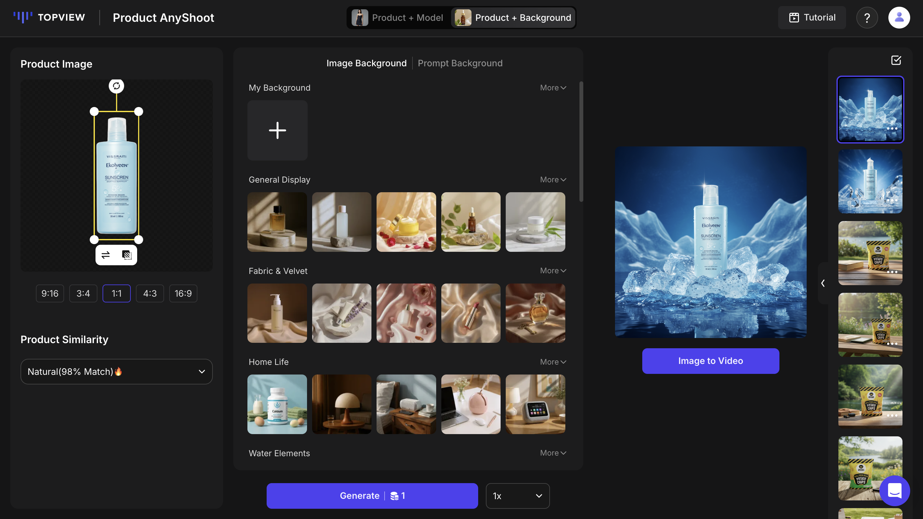Select the remove background icon below product

127,255
